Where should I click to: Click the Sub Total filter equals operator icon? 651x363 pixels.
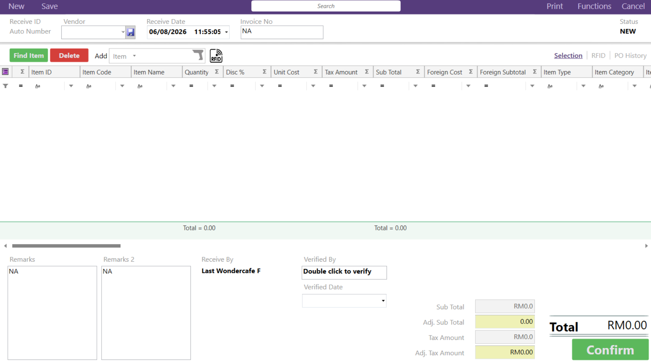382,86
